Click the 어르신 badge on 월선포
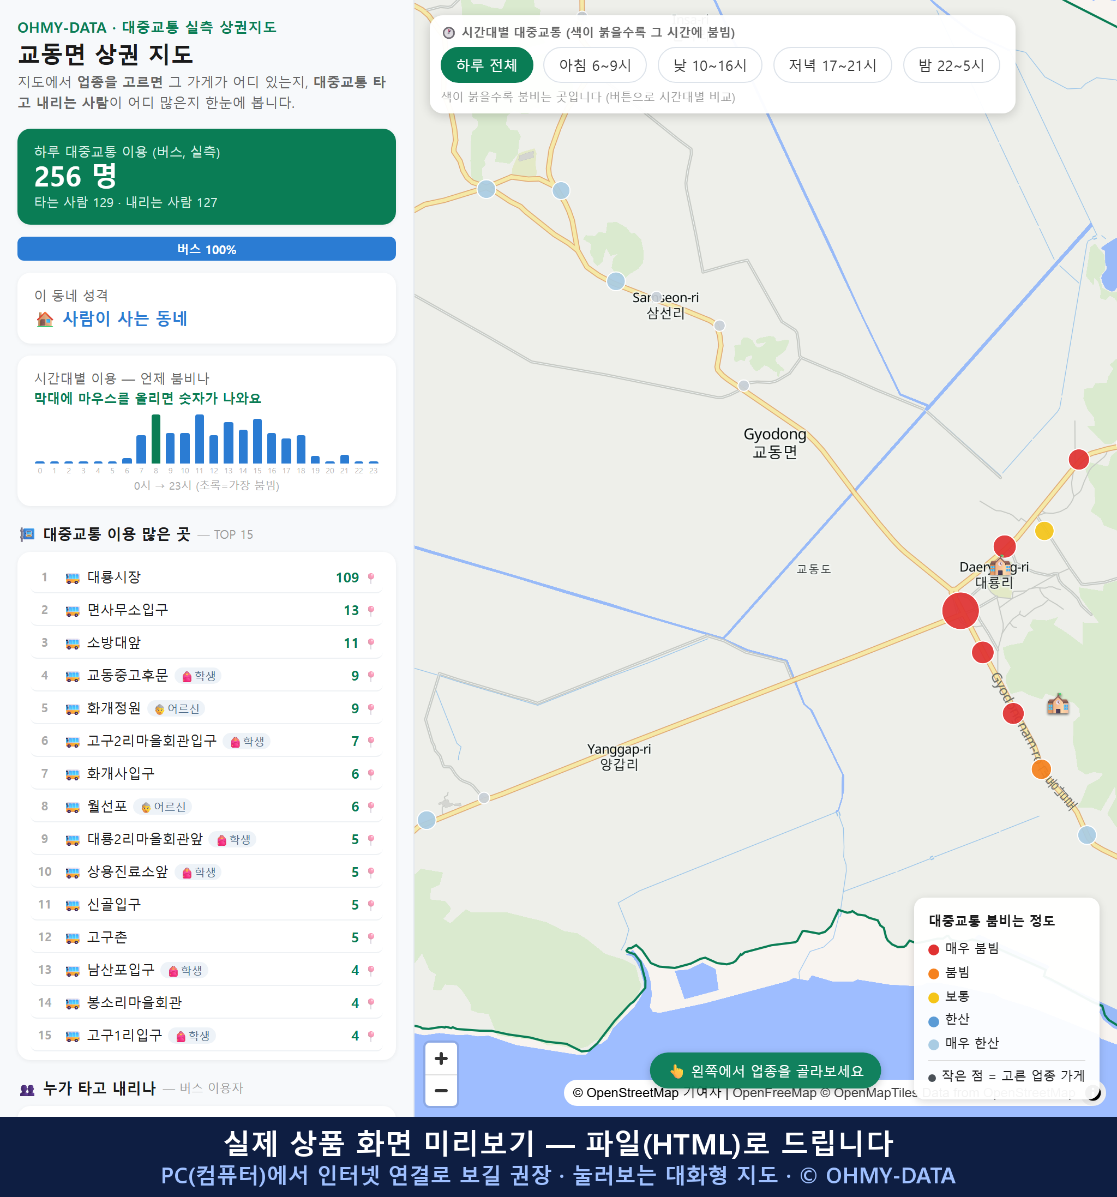 tap(163, 807)
